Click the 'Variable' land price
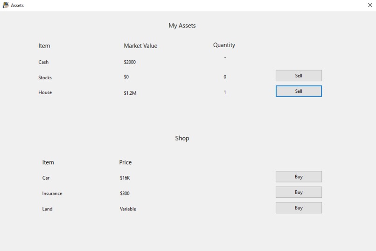The width and height of the screenshot is (376, 251). pos(128,209)
